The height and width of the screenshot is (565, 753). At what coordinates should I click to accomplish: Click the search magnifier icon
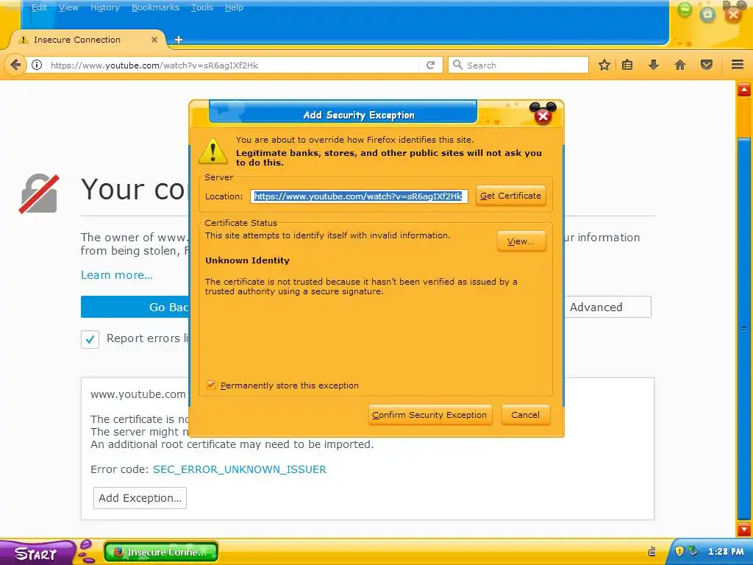tap(457, 65)
